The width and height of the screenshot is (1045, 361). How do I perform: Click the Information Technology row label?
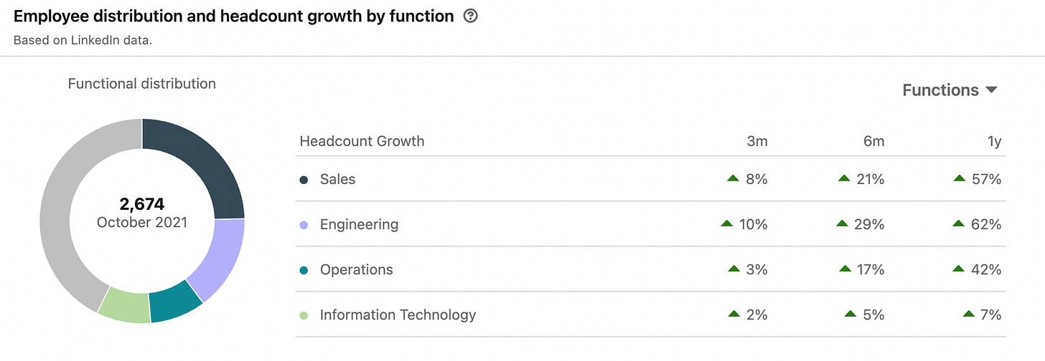(x=398, y=315)
